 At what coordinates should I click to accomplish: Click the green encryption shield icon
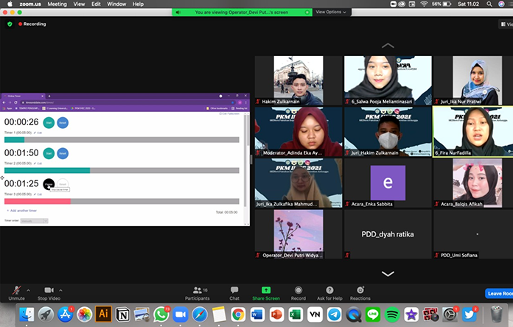tap(10, 24)
